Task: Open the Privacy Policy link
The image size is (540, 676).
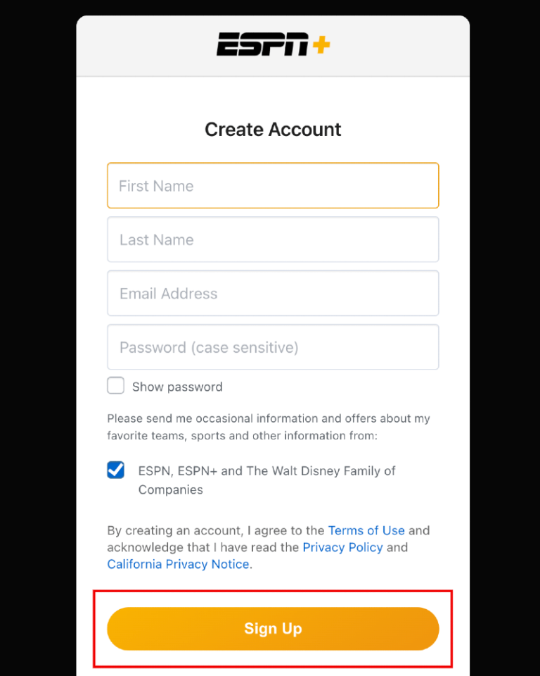Action: pos(342,547)
